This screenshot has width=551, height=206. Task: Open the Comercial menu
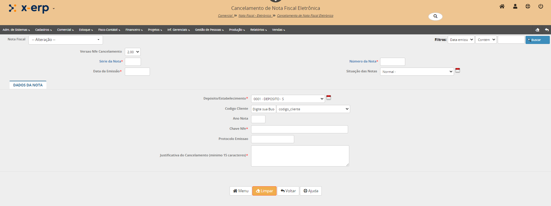[65, 30]
